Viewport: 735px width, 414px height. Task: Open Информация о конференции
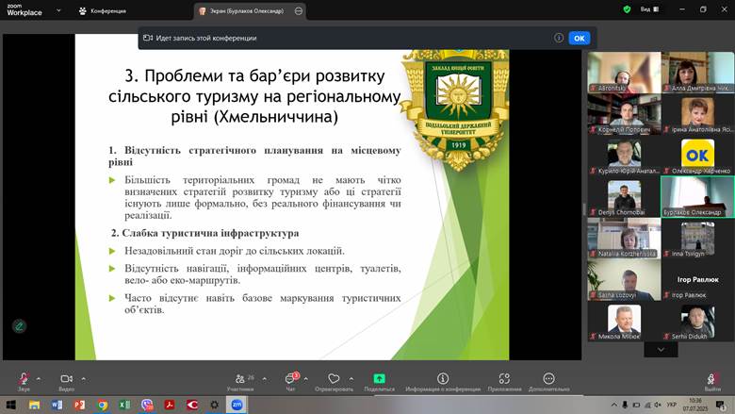point(443,379)
